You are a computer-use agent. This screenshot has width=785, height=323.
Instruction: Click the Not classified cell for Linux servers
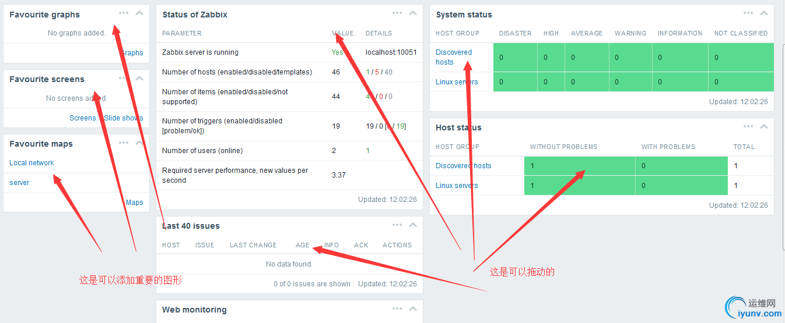pos(741,82)
